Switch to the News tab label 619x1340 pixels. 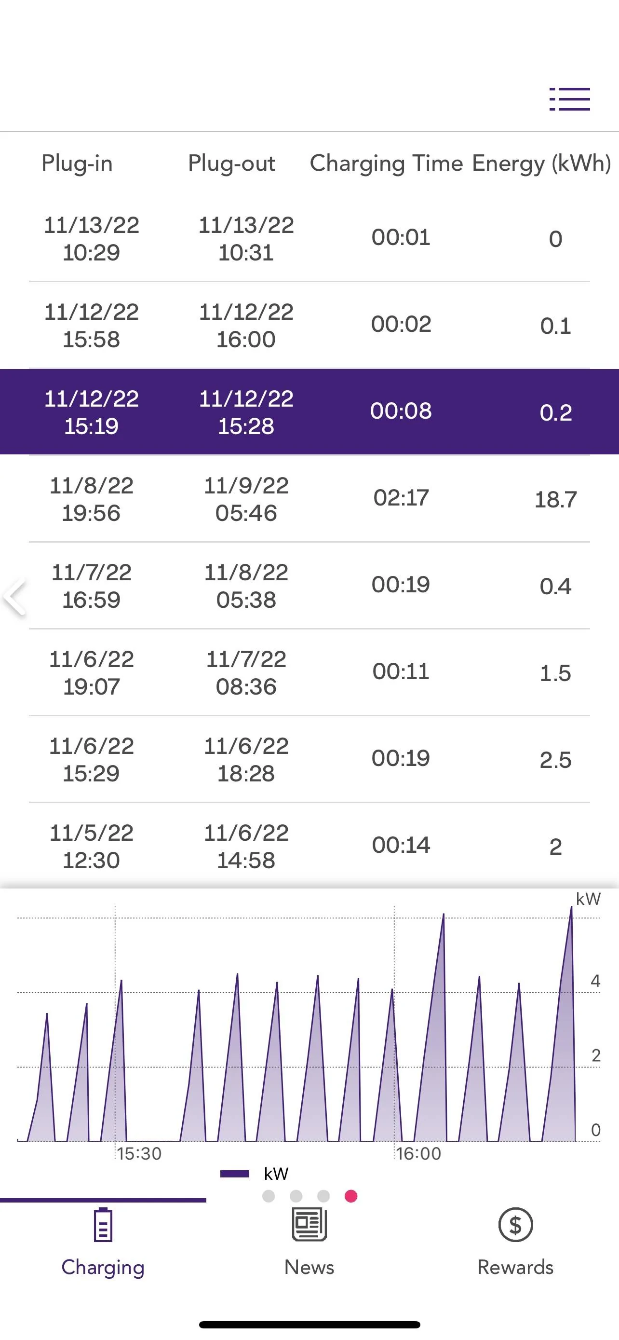click(309, 1267)
